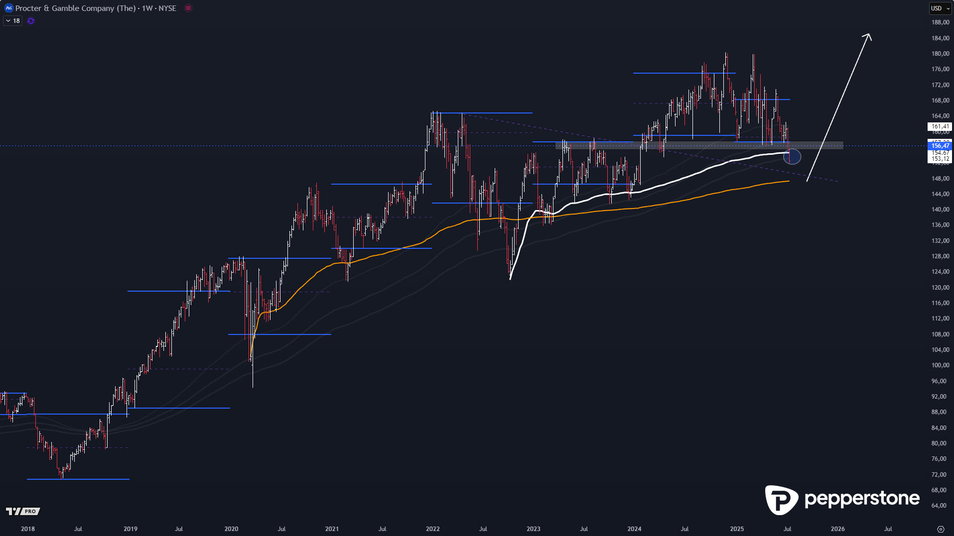Click the P&G symbol logo icon
954x536 pixels.
point(8,8)
